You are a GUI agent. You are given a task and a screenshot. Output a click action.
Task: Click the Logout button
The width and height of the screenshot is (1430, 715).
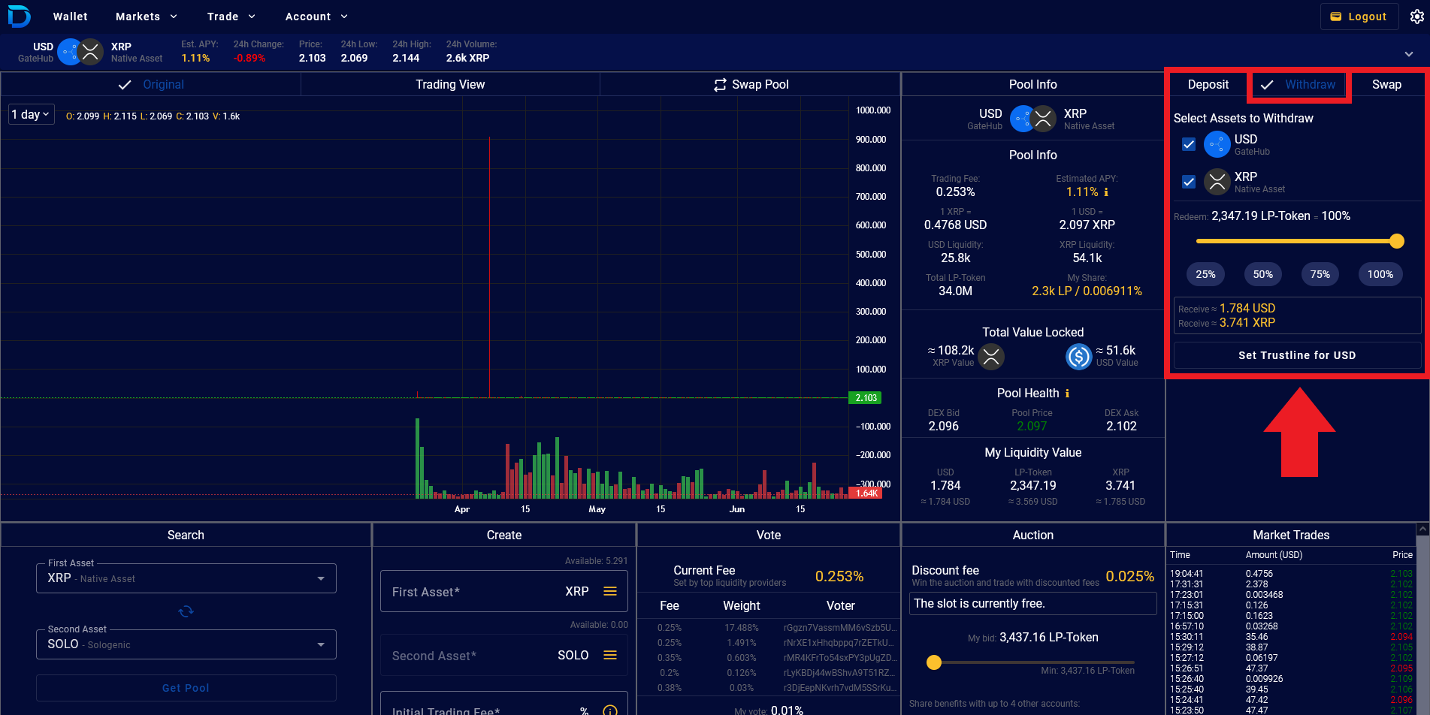click(1359, 17)
